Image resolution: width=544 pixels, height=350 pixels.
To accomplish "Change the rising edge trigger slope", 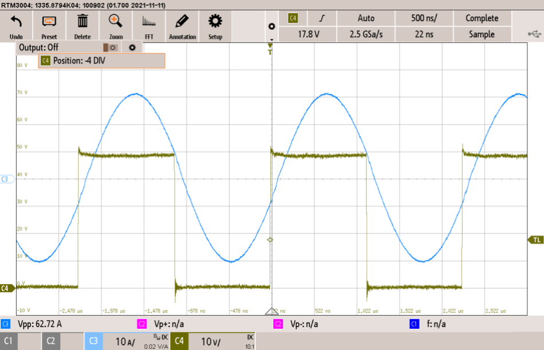I will coord(322,18).
